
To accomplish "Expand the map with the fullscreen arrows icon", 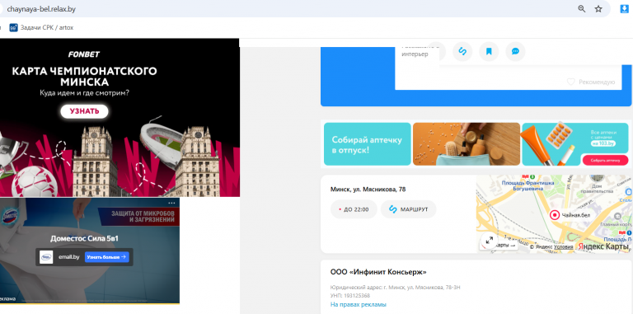I will tap(490, 241).
